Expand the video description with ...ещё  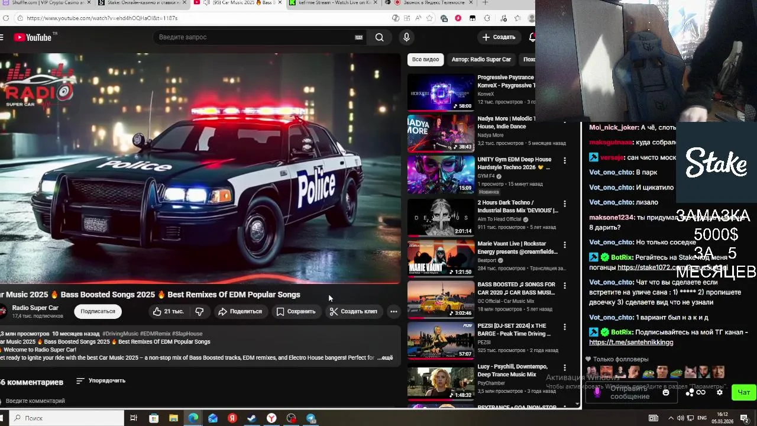385,357
